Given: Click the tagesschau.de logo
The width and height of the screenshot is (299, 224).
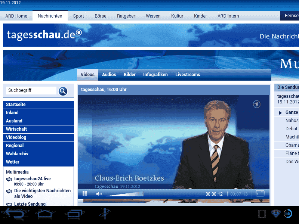Looking at the screenshot, I should [x=44, y=35].
